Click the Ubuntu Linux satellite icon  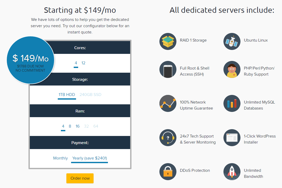(x=232, y=41)
